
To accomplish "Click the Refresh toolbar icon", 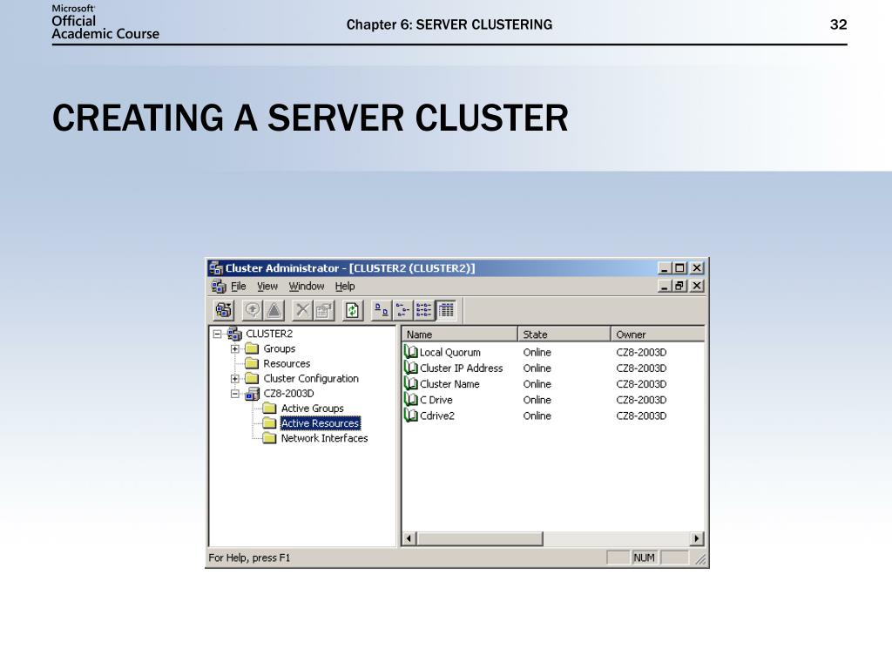I will [x=352, y=309].
